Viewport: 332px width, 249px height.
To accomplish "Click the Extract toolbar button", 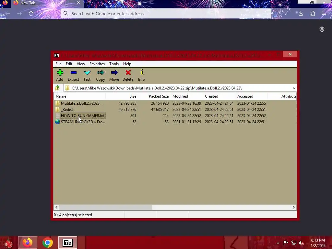I will point(74,75).
